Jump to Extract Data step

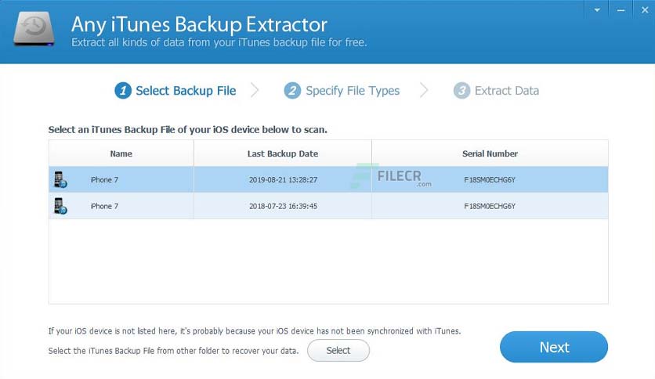(507, 91)
